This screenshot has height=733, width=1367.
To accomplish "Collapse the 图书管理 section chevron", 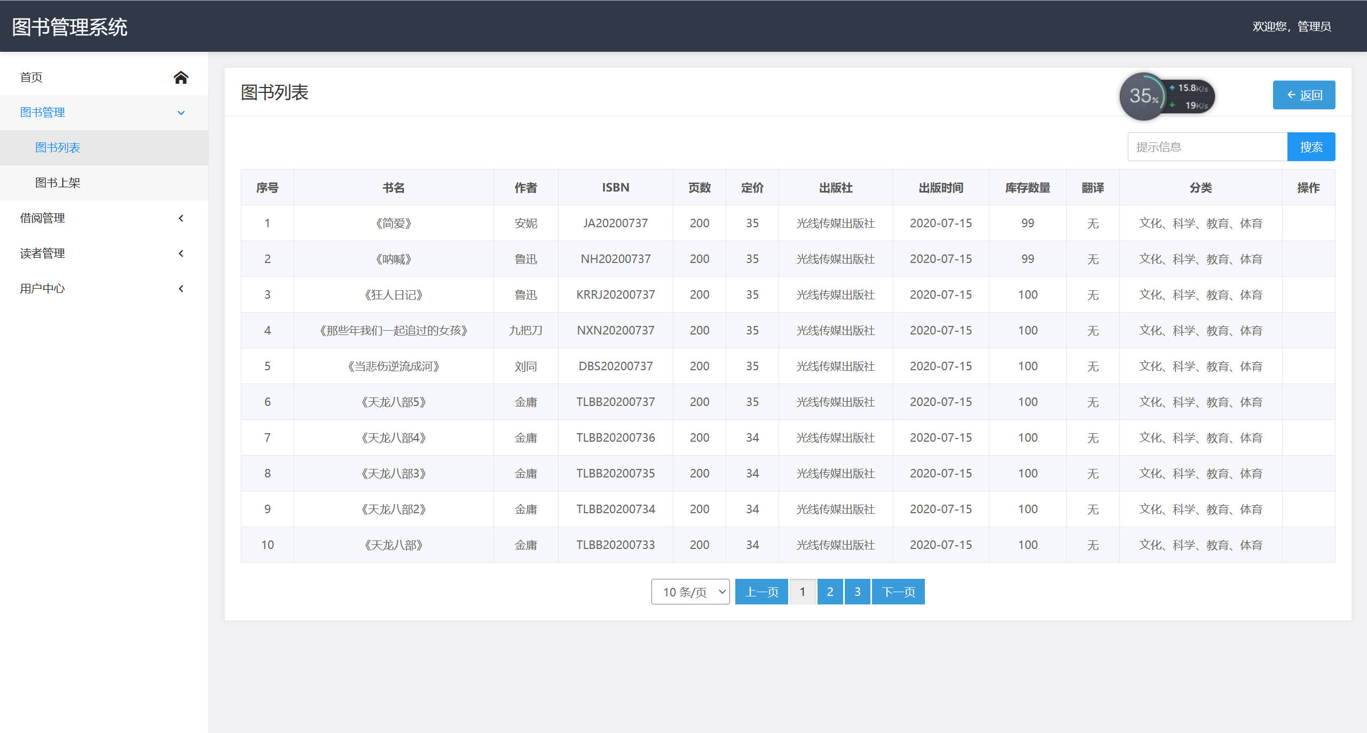I will (180, 113).
